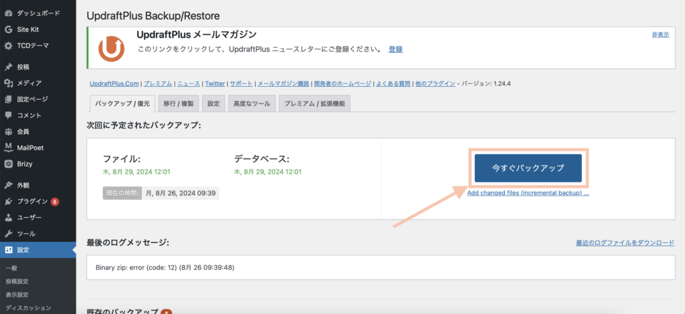Click the メディア media icon
The image size is (685, 314).
coord(8,84)
